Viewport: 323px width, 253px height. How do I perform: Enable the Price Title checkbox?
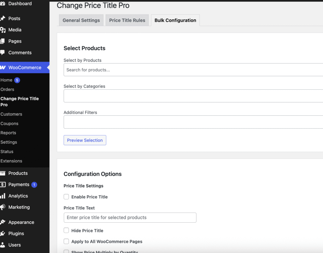[x=66, y=197]
